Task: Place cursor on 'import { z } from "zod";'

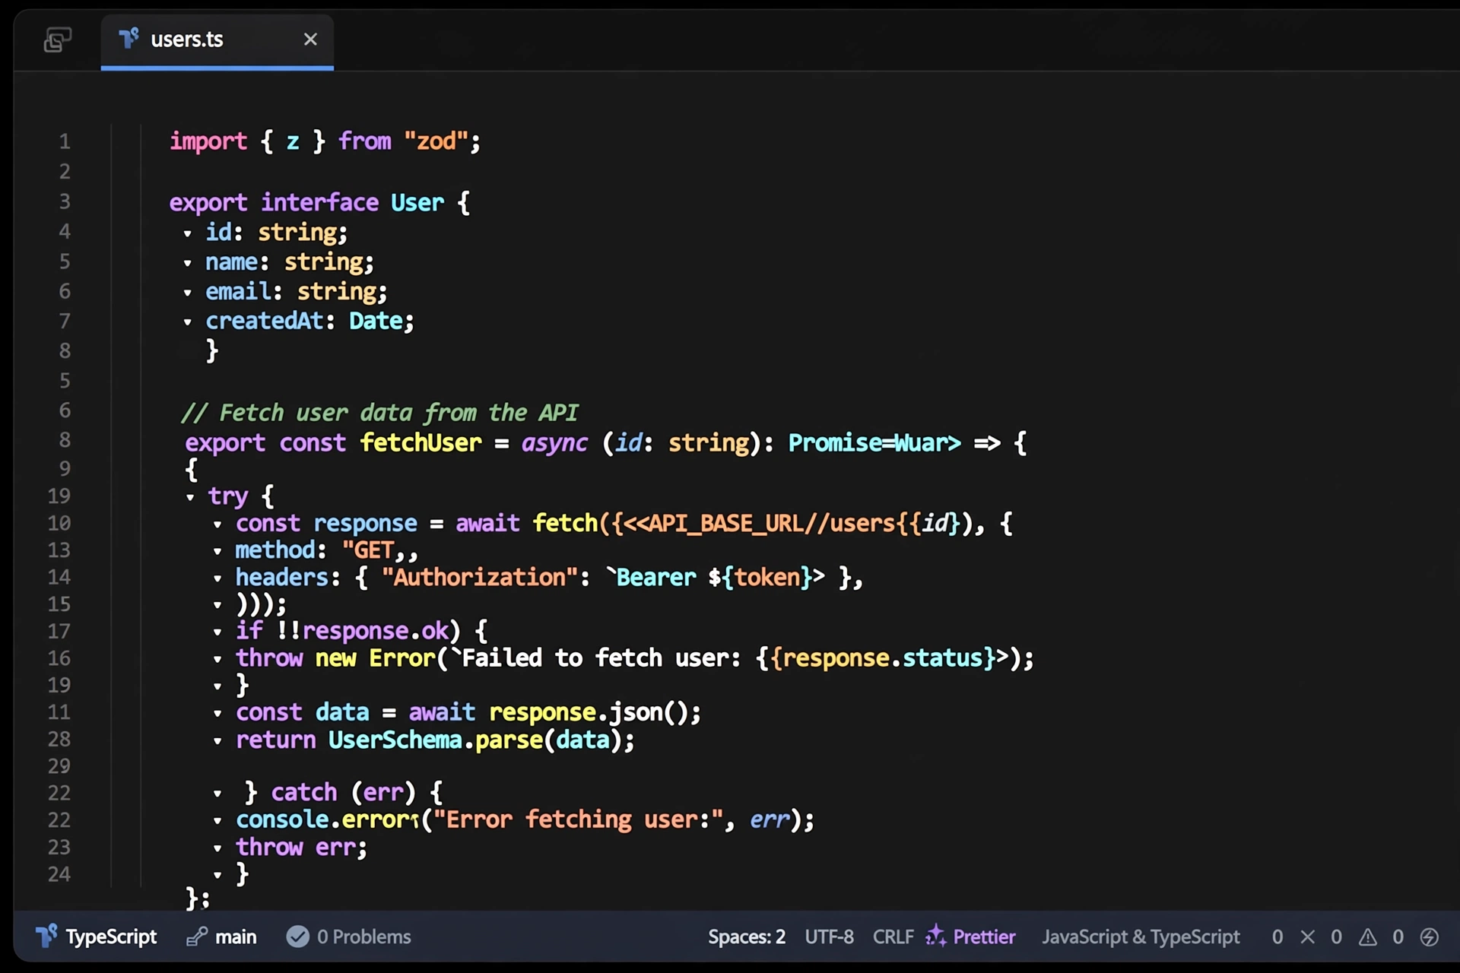Action: [x=325, y=141]
